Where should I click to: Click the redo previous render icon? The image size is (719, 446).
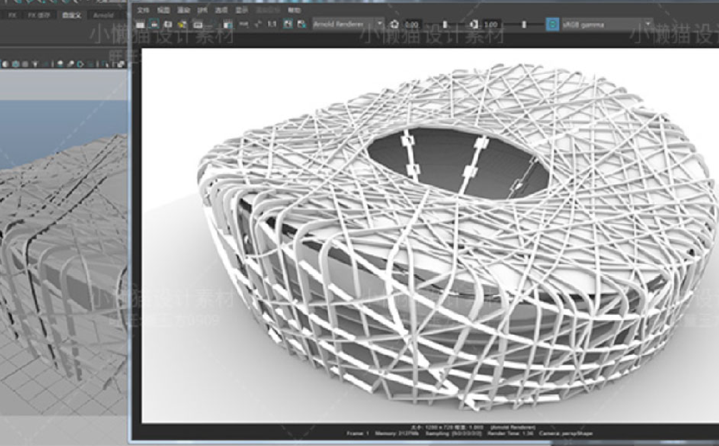tap(140, 25)
